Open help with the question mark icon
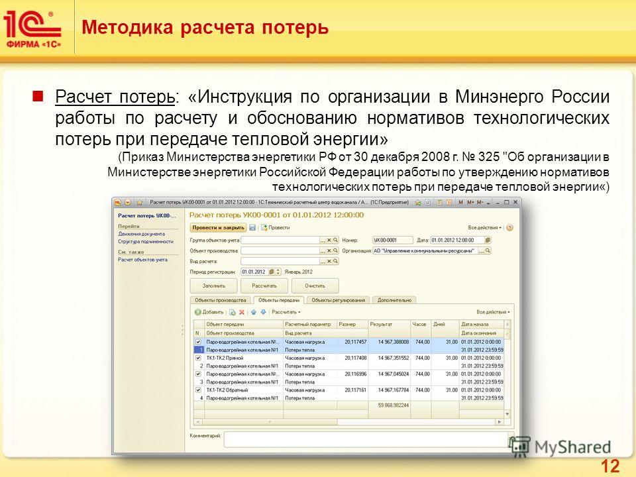Image resolution: width=636 pixels, height=477 pixels. point(510,227)
